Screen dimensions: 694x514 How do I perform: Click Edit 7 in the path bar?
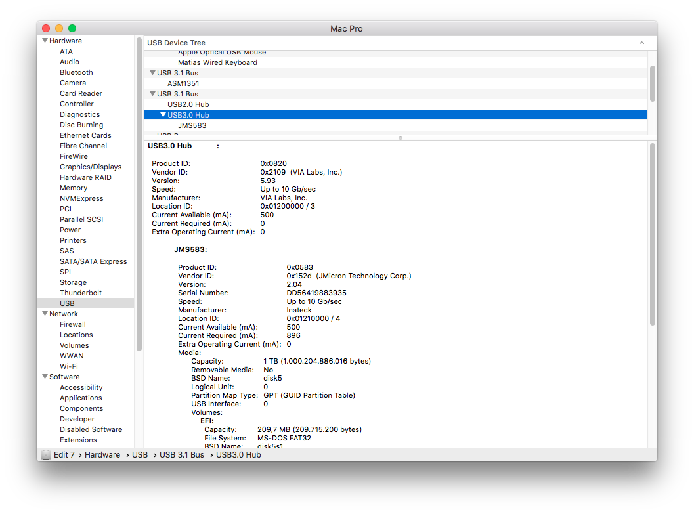[x=64, y=455]
